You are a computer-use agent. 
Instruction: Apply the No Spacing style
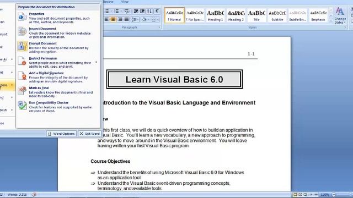point(195,15)
